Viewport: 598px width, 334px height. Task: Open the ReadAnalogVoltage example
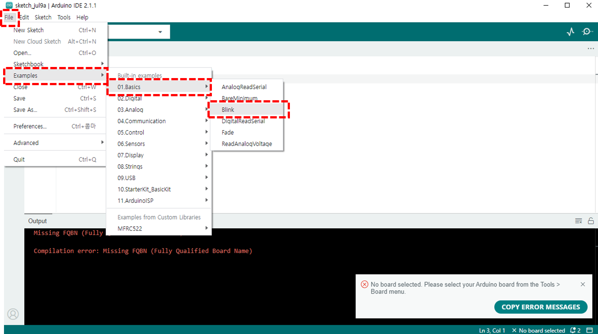[247, 144]
